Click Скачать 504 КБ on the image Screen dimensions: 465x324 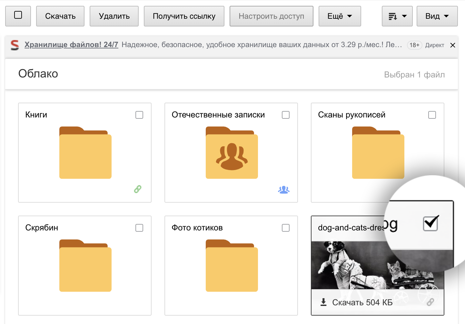[x=356, y=302]
